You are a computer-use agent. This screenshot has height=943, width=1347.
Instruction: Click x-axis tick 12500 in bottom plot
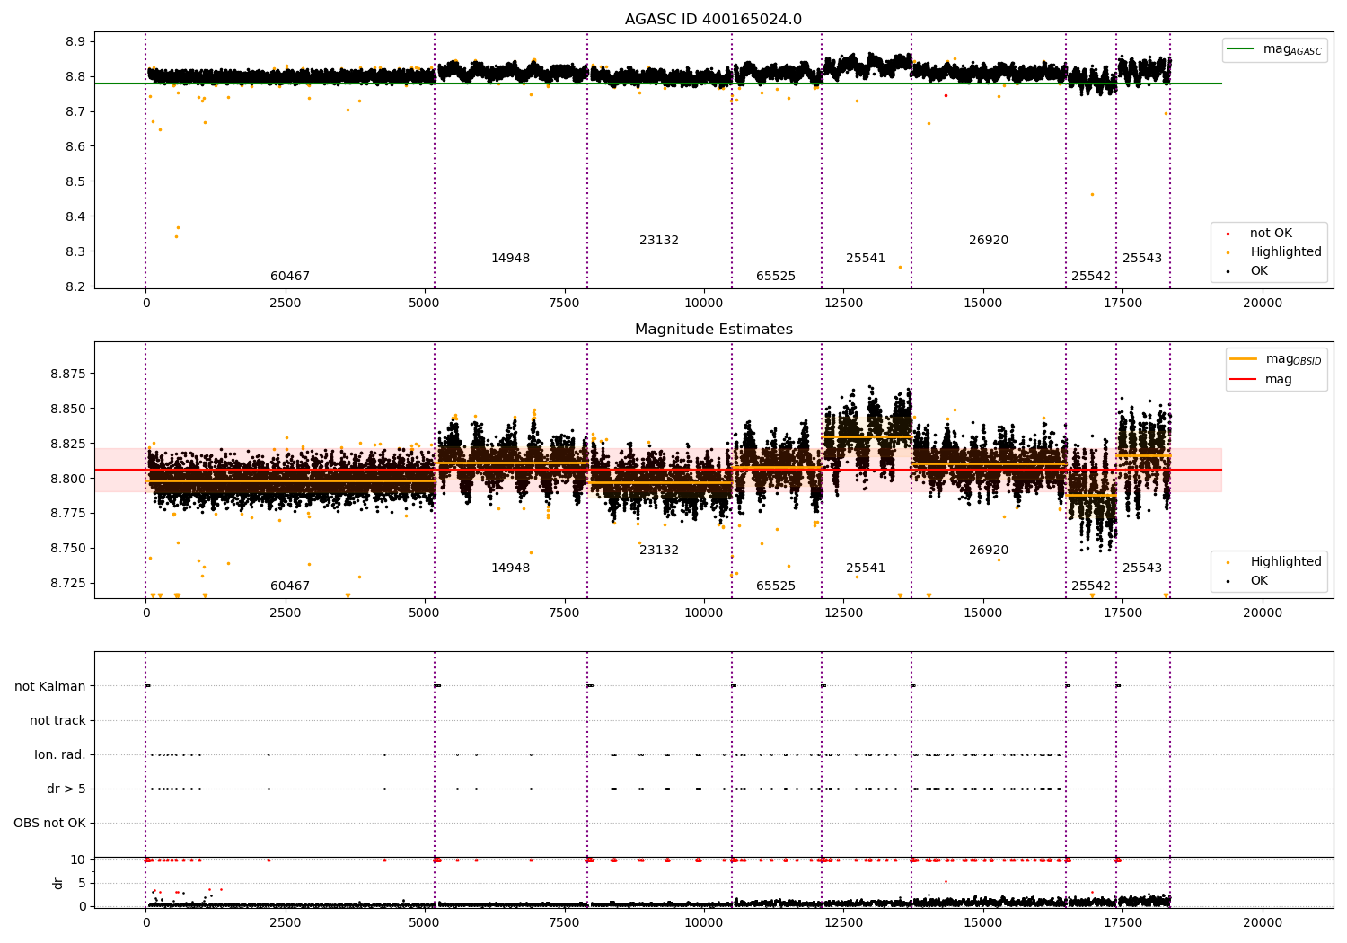(x=842, y=922)
